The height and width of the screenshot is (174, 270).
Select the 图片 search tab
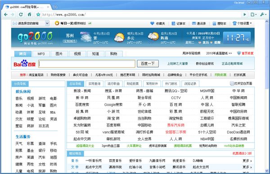click(x=59, y=54)
